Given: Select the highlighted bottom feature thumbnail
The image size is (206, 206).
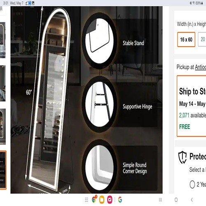Looking at the screenshot, I should coord(3,170).
